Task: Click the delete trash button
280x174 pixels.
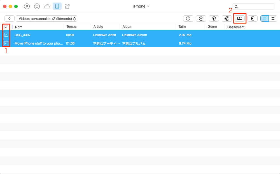Action: pyautogui.click(x=214, y=18)
